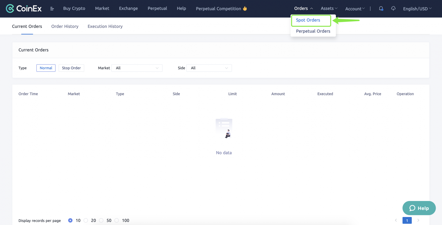Viewport: 442px width, 225px height.
Task: Switch to Execution History tab
Action: point(105,26)
